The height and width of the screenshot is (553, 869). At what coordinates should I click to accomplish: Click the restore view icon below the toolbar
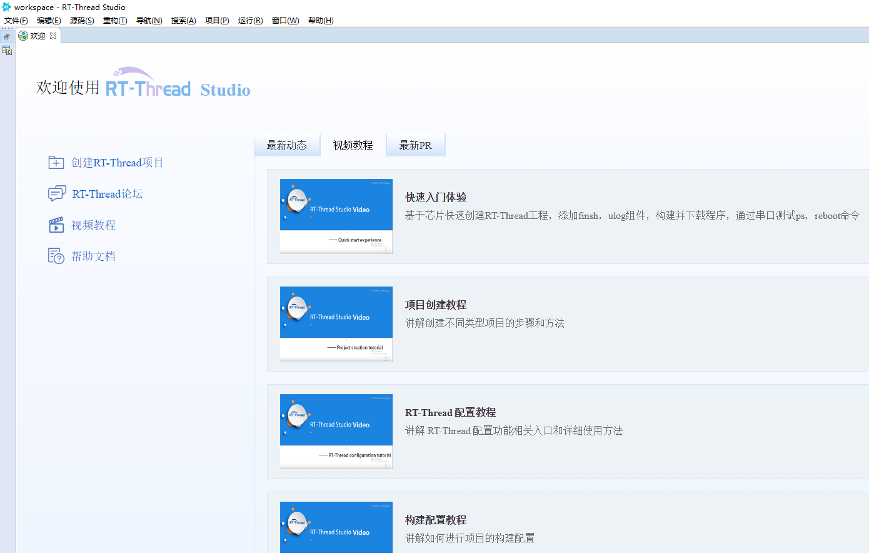click(6, 36)
